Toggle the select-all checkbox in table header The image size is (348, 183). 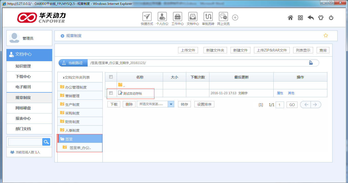pos(111,77)
